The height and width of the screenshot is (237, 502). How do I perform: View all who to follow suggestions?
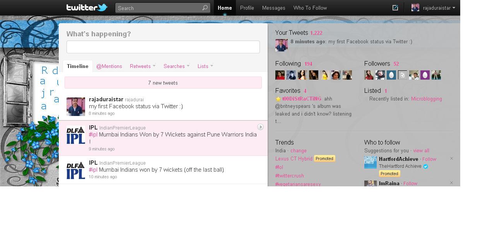pyautogui.click(x=421, y=151)
